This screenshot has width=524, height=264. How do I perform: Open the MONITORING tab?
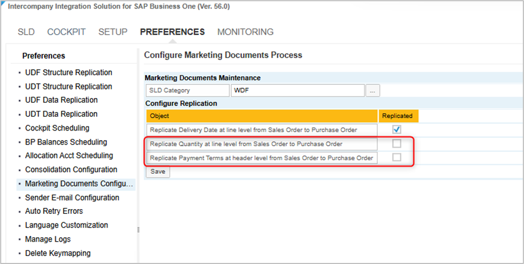point(245,32)
